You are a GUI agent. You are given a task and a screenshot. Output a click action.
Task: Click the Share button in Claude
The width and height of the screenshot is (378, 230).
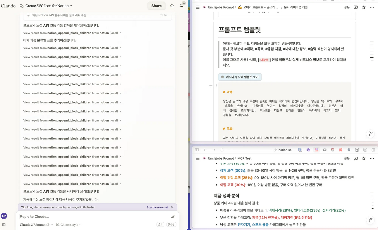(157, 6)
